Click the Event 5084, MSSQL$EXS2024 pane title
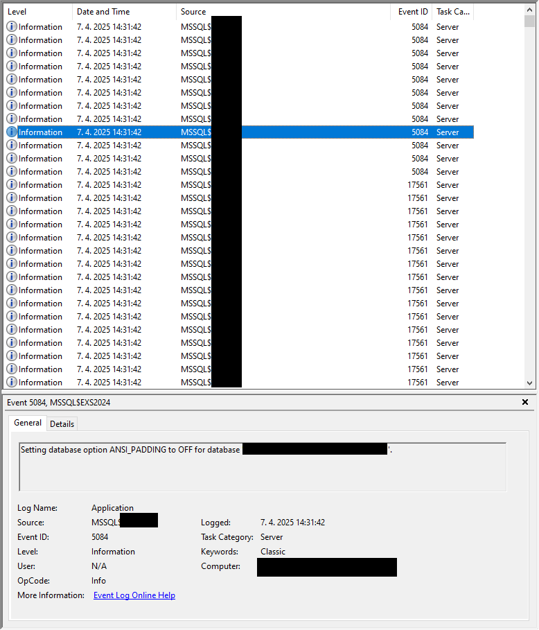Image resolution: width=539 pixels, height=630 pixels. tap(59, 402)
